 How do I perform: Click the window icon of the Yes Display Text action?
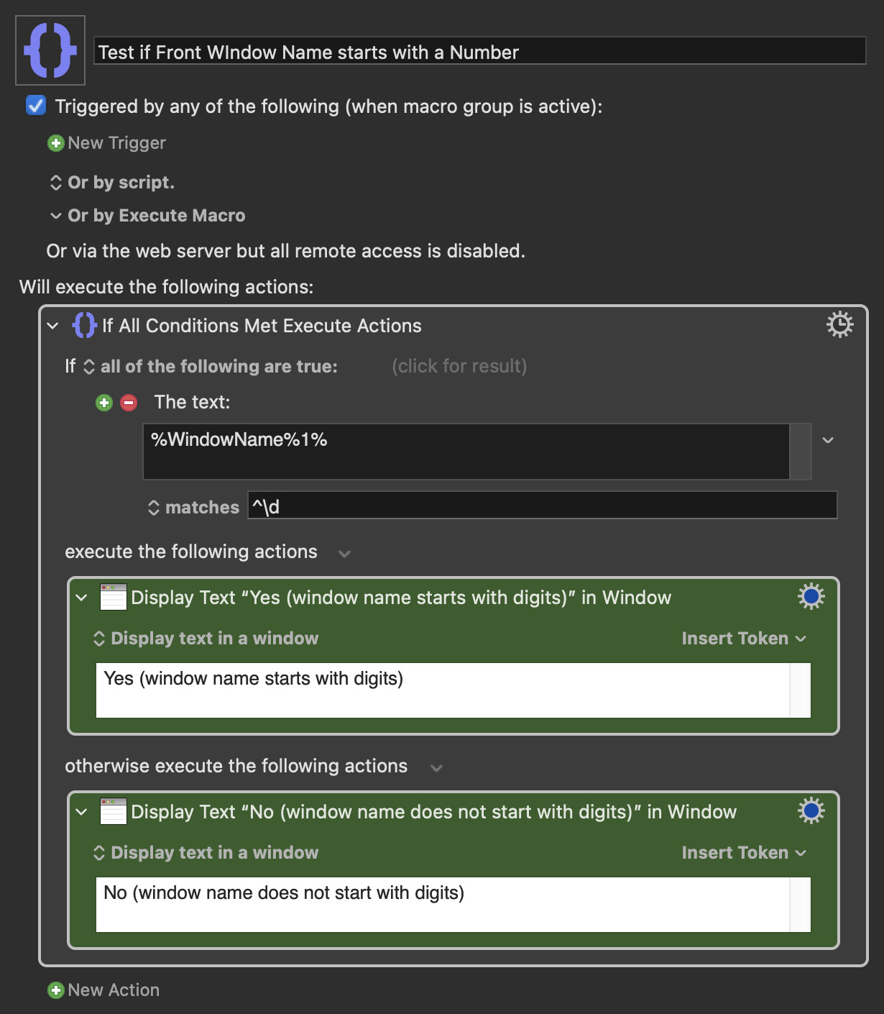click(114, 597)
